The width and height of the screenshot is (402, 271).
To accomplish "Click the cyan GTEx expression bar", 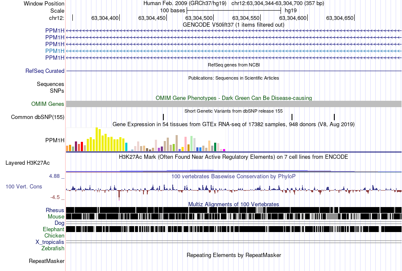I will tap(127, 147).
